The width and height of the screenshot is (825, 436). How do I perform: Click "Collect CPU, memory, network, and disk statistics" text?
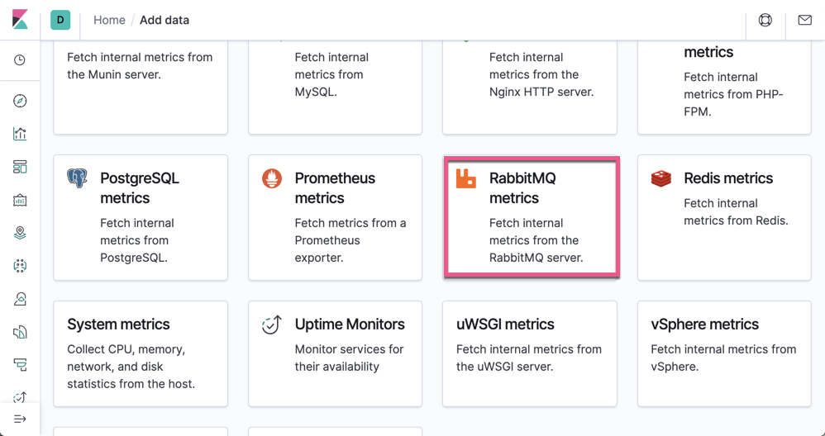[131, 367]
